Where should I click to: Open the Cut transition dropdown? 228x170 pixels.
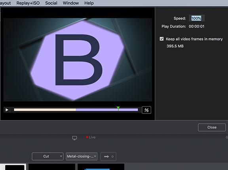pyautogui.click(x=47, y=156)
